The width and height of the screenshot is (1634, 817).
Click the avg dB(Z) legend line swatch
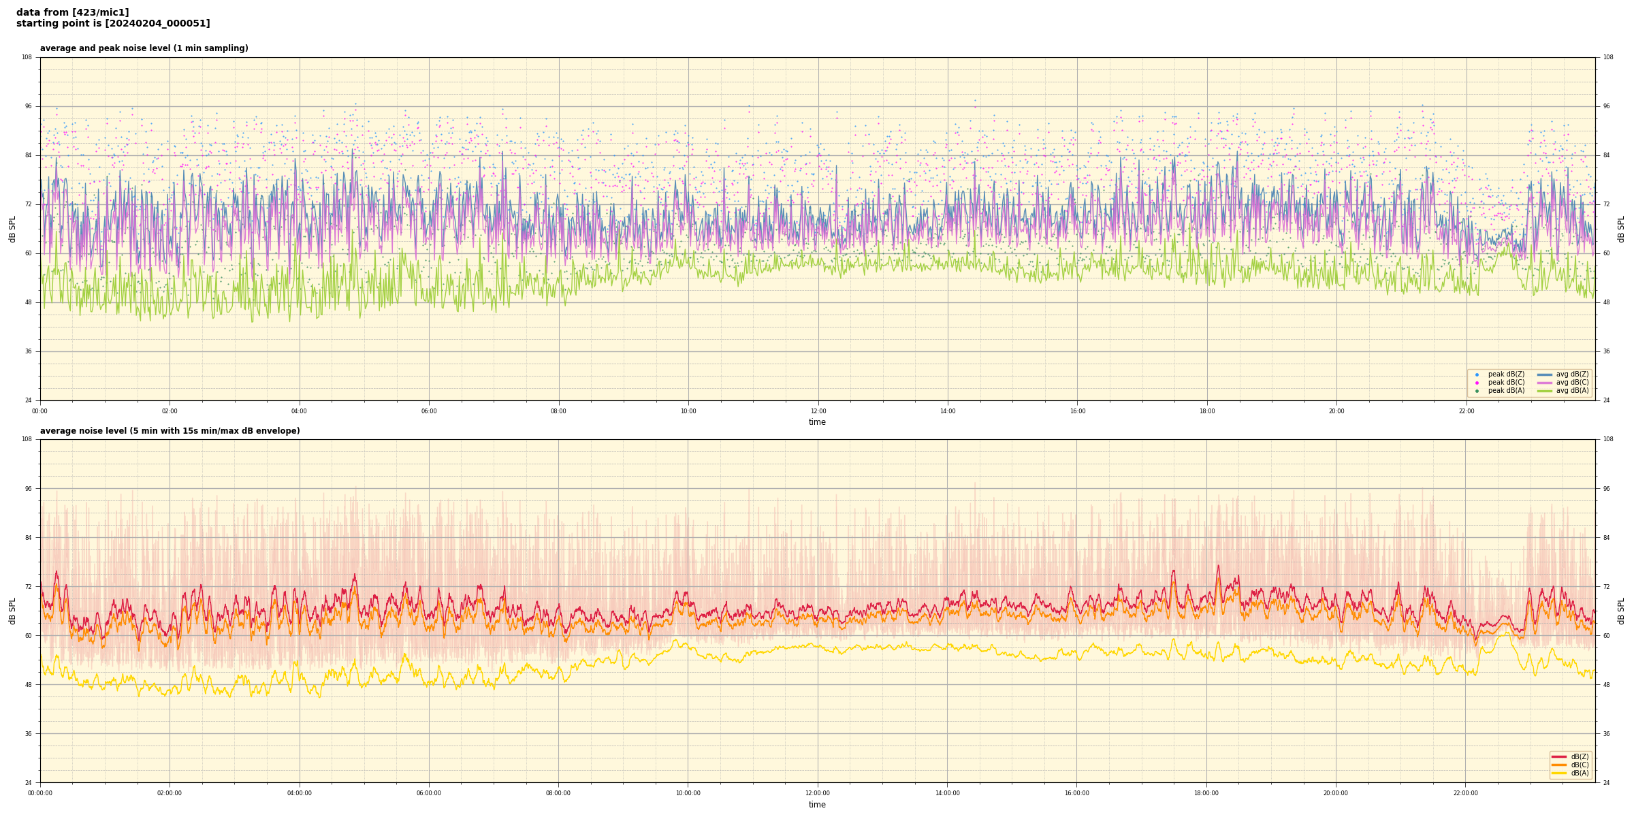(1545, 374)
